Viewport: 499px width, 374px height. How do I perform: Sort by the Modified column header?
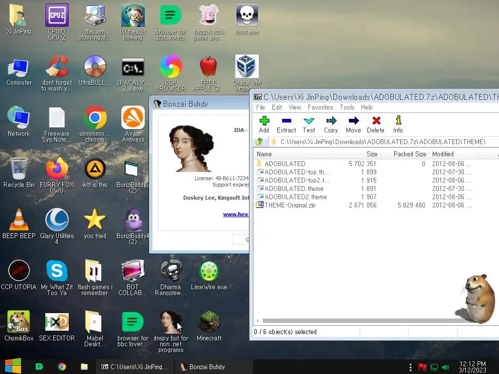click(453, 154)
